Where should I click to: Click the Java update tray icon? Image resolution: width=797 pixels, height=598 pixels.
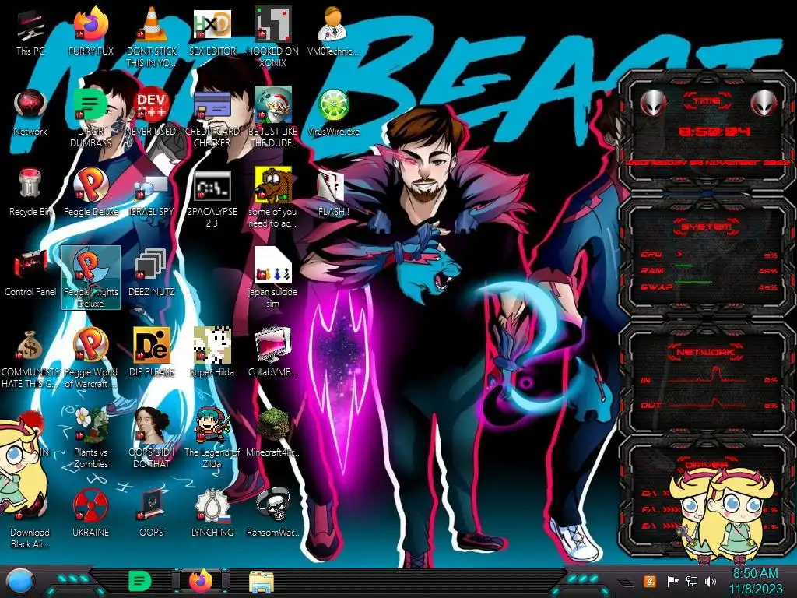649,581
